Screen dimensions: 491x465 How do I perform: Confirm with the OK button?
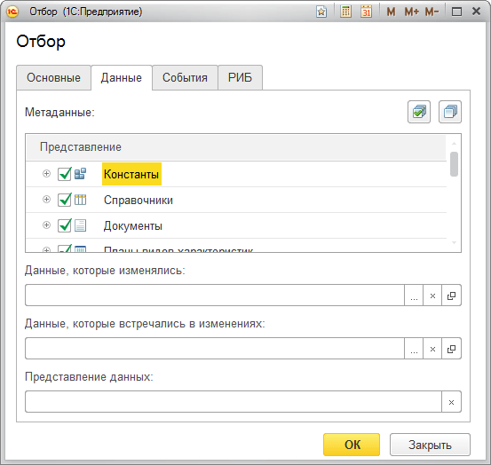click(352, 445)
